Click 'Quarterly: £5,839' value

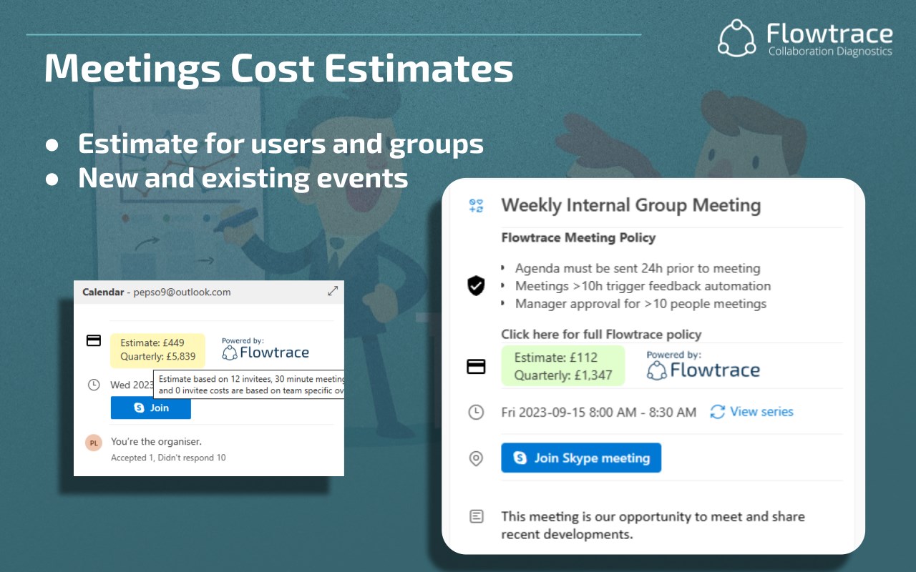[x=158, y=356]
